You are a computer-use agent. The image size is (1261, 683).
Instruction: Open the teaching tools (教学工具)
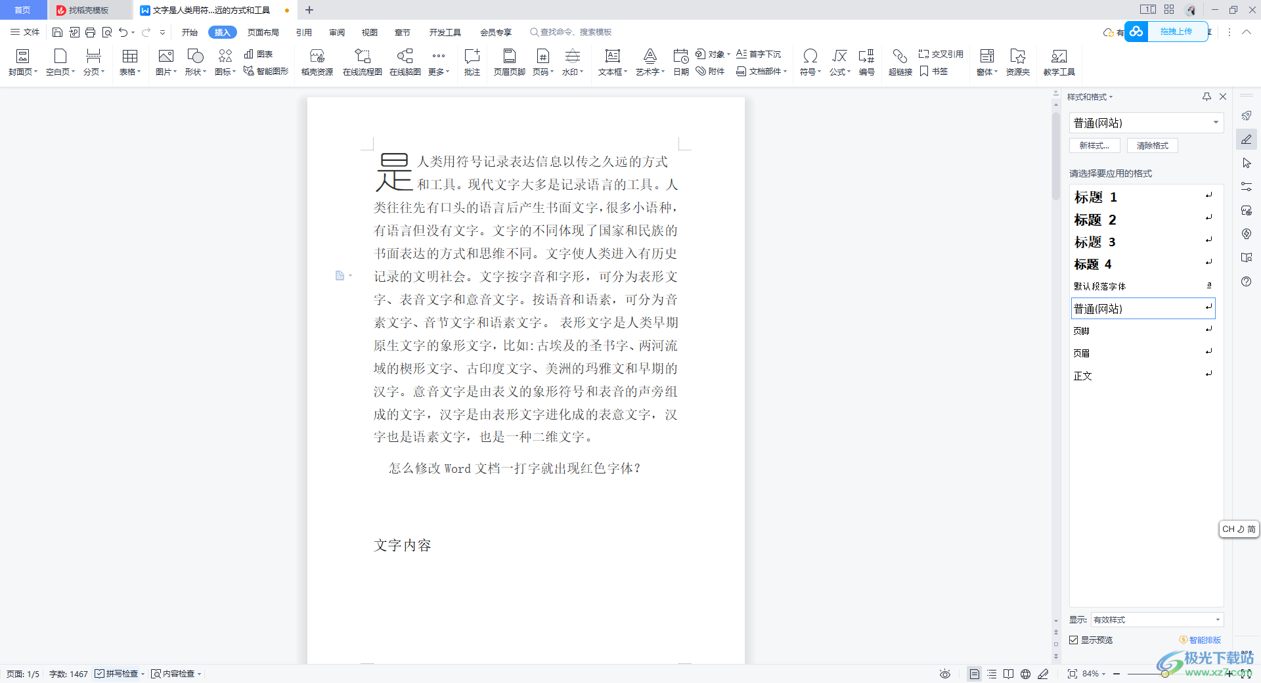pos(1059,62)
